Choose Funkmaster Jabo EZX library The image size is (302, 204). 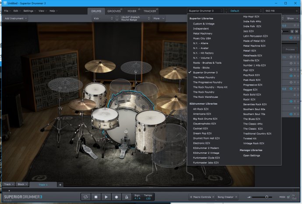coord(206,163)
